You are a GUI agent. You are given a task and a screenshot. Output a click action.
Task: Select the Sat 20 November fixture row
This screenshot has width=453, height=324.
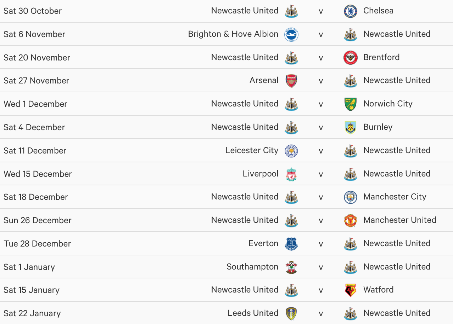coord(226,57)
